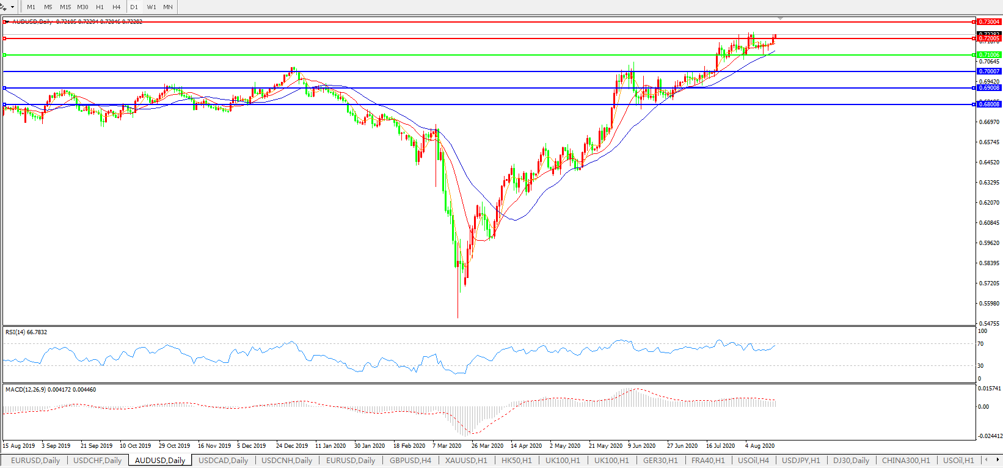Select the blue 0.69008 line right handle

(974, 88)
